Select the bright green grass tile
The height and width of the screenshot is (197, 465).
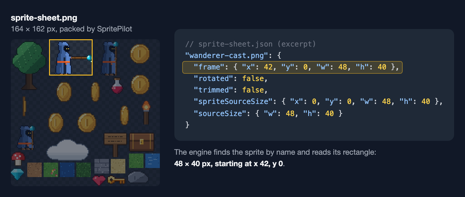136,161
